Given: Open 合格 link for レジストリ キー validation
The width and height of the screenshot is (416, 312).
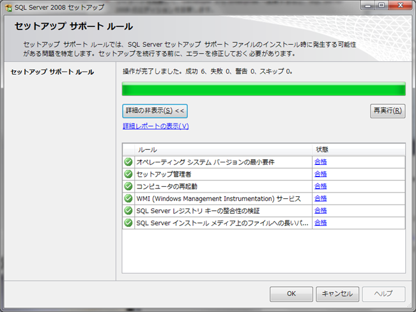Looking at the screenshot, I should click(321, 211).
